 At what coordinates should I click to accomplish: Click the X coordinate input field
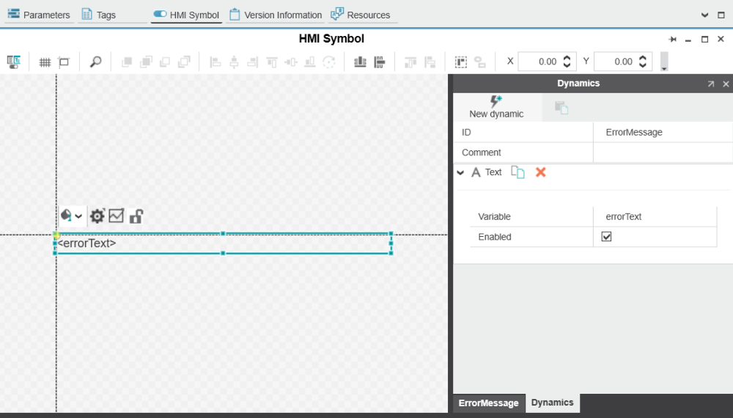point(540,62)
